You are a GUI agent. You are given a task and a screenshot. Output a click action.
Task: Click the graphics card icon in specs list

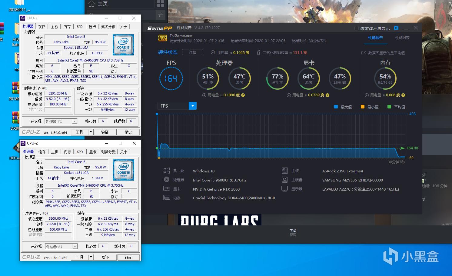(x=167, y=188)
